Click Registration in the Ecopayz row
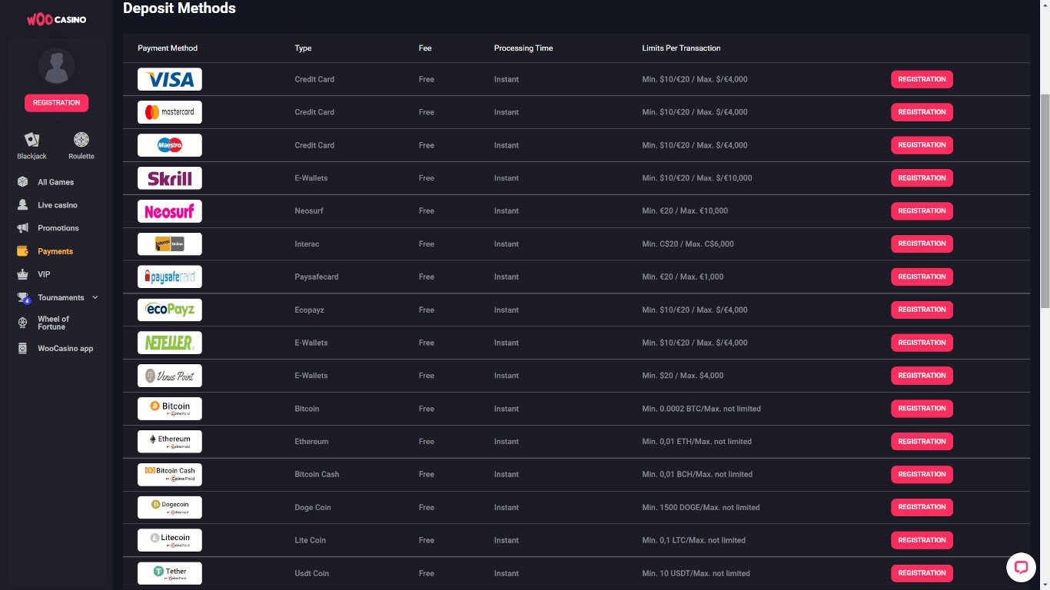The image size is (1050, 590). click(922, 310)
